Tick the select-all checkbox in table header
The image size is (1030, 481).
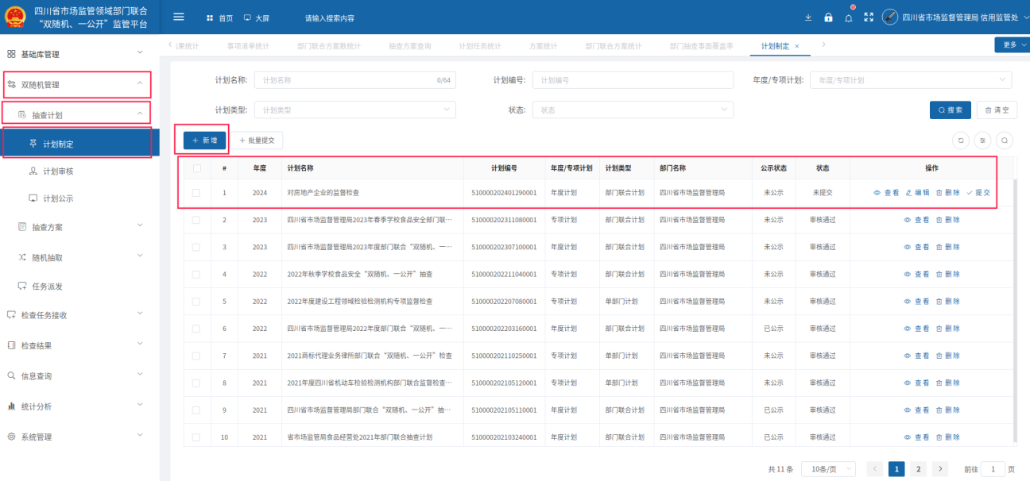tap(197, 168)
